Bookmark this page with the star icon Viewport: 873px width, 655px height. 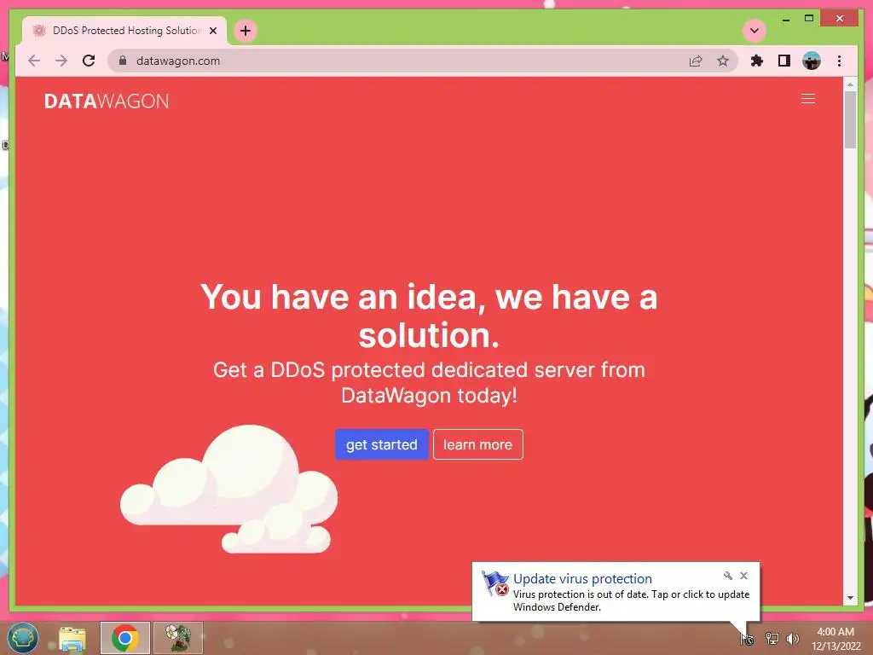click(723, 61)
